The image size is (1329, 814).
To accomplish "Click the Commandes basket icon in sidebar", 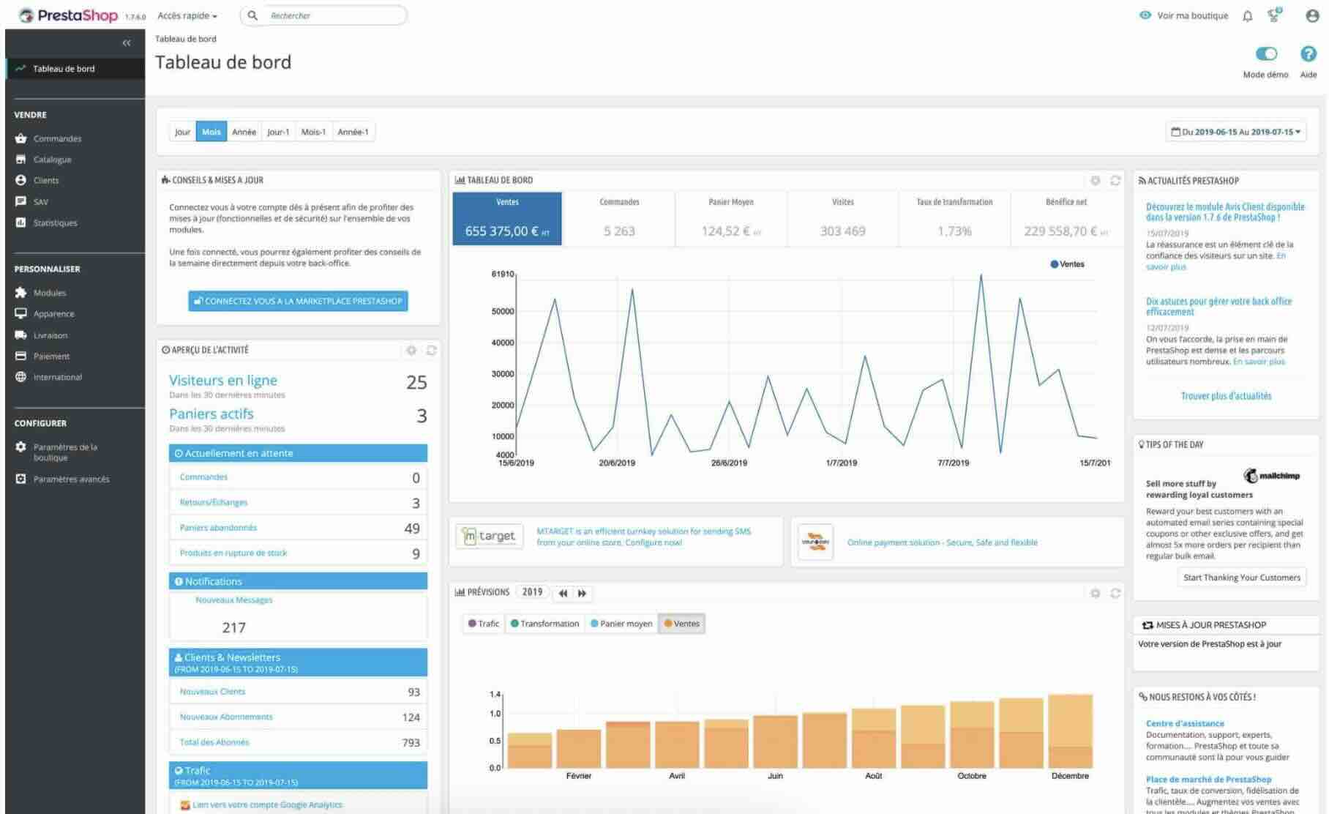I will pos(20,138).
